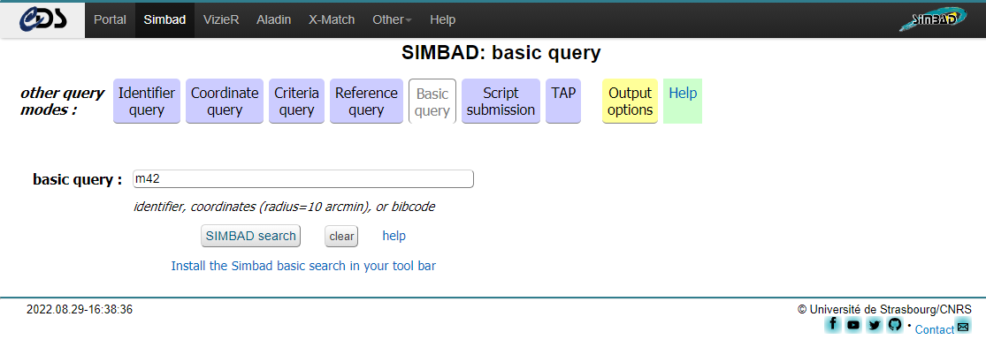Open the Twitter icon in footer

[x=874, y=324]
